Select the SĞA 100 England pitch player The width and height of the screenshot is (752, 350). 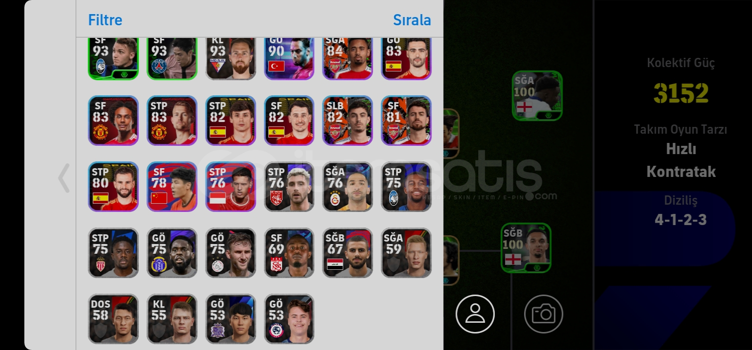point(537,96)
